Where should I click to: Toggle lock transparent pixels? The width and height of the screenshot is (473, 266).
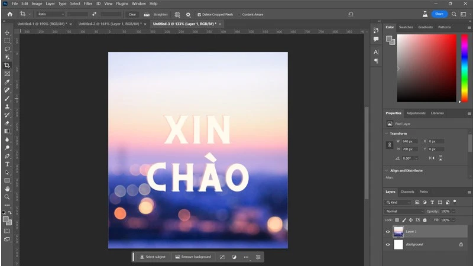397,220
